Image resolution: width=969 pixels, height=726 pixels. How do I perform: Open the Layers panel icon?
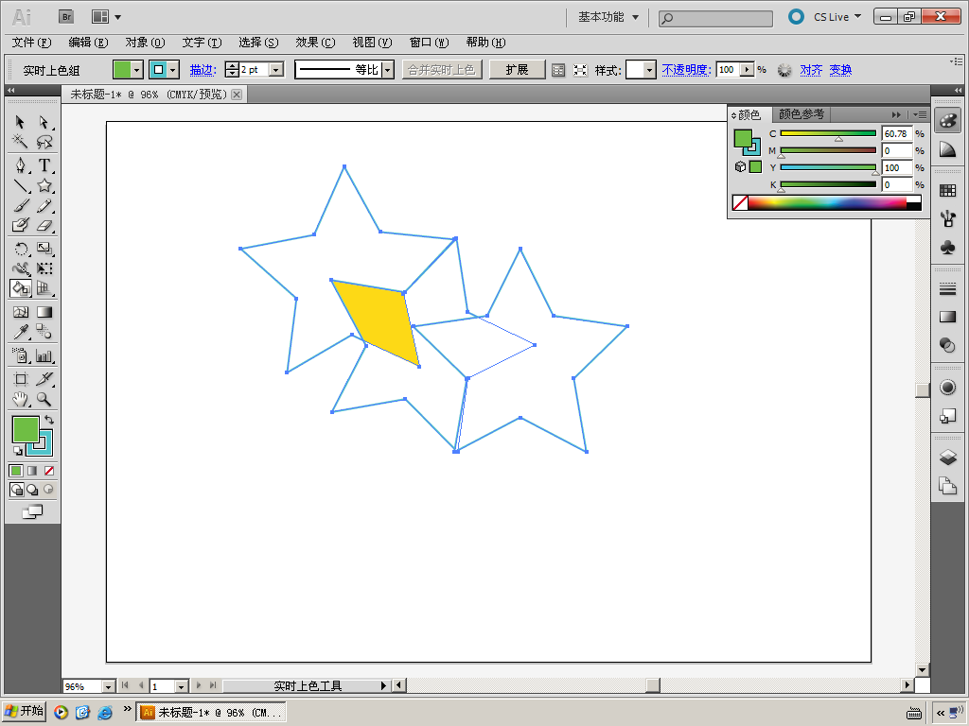tap(947, 458)
